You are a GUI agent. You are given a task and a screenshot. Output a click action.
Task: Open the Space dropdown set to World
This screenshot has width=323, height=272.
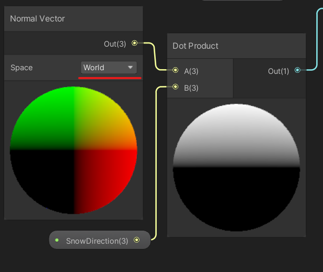[109, 68]
